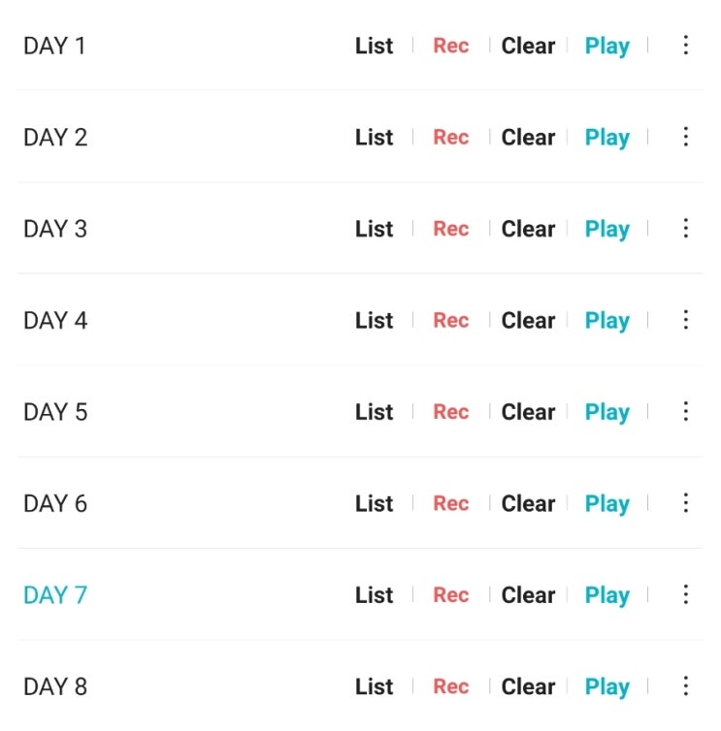The height and width of the screenshot is (731, 721).
Task: Open the three-dot menu for DAY 3
Action: (x=685, y=229)
